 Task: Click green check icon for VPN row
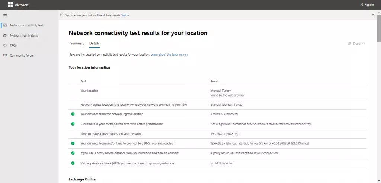click(x=73, y=163)
